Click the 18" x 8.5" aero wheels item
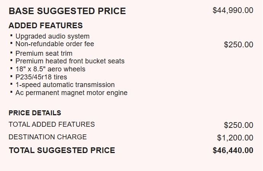The height and width of the screenshot is (171, 263). pyautogui.click(x=50, y=69)
